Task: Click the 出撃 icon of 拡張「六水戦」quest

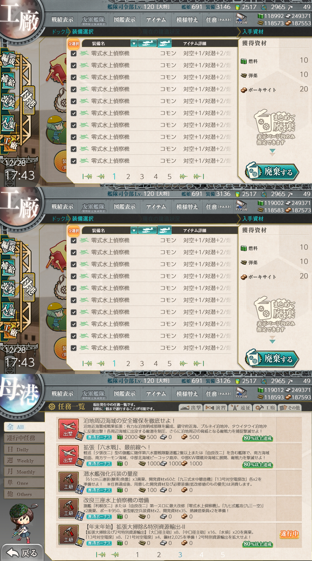Action: [x=69, y=455]
